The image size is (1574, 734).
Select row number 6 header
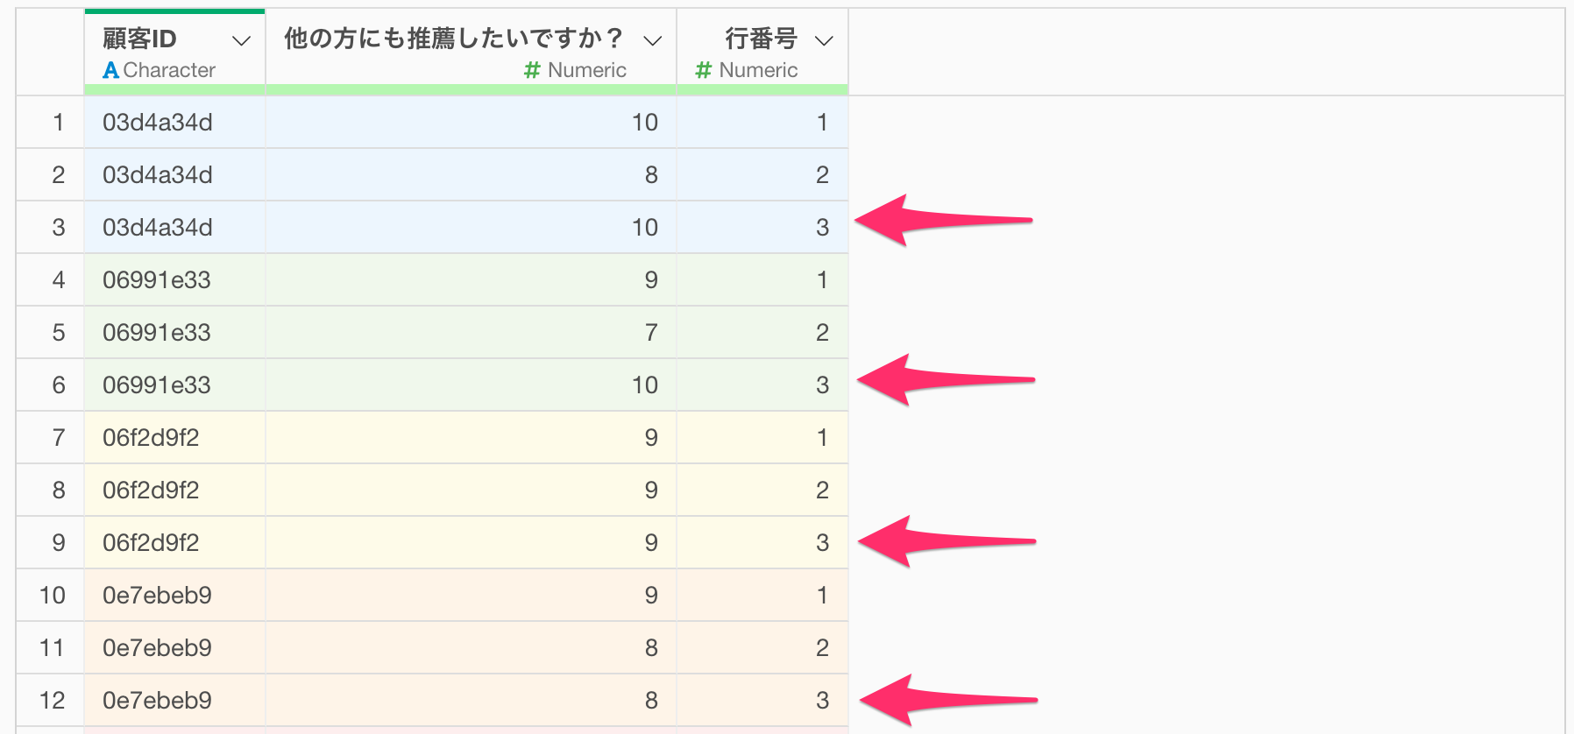pos(58,385)
